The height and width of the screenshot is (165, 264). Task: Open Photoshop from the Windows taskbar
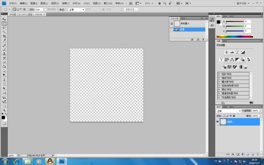pyautogui.click(x=62, y=161)
